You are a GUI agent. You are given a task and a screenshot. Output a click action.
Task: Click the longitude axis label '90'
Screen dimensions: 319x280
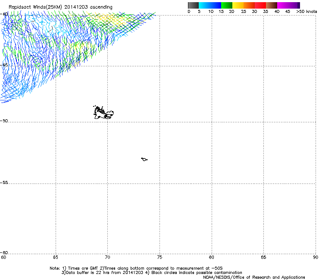click(x=316, y=258)
